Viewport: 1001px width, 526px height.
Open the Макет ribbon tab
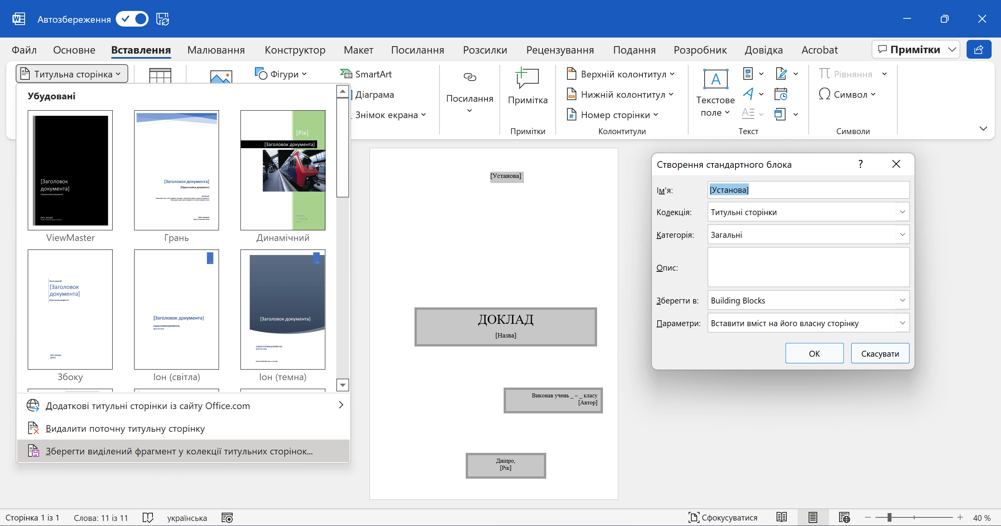pyautogui.click(x=358, y=50)
